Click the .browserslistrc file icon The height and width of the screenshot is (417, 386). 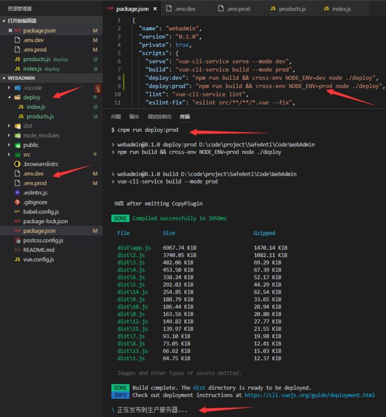17,164
